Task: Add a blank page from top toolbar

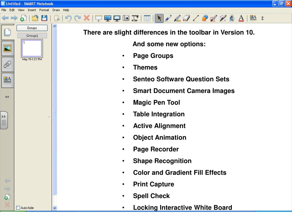Action: (x=23, y=18)
